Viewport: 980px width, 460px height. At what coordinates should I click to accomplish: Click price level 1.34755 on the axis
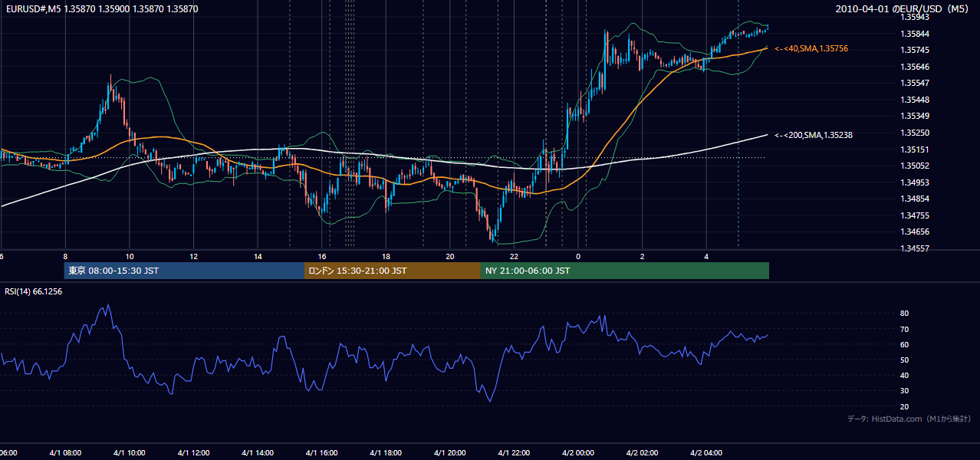[914, 215]
